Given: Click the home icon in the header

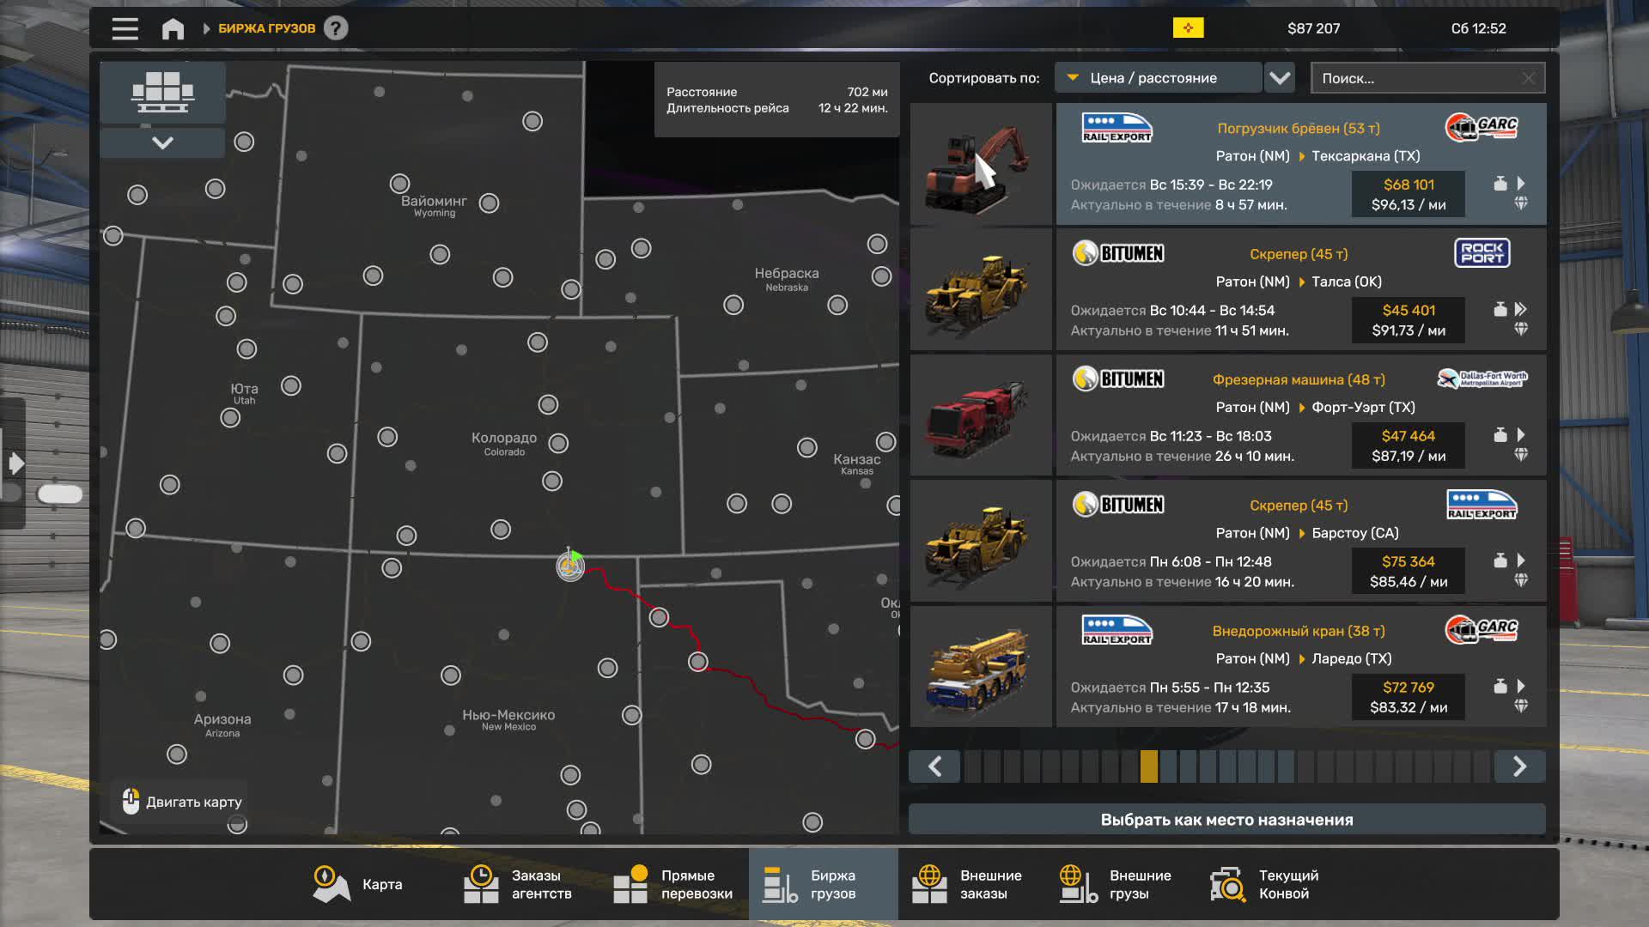Looking at the screenshot, I should pos(173,27).
